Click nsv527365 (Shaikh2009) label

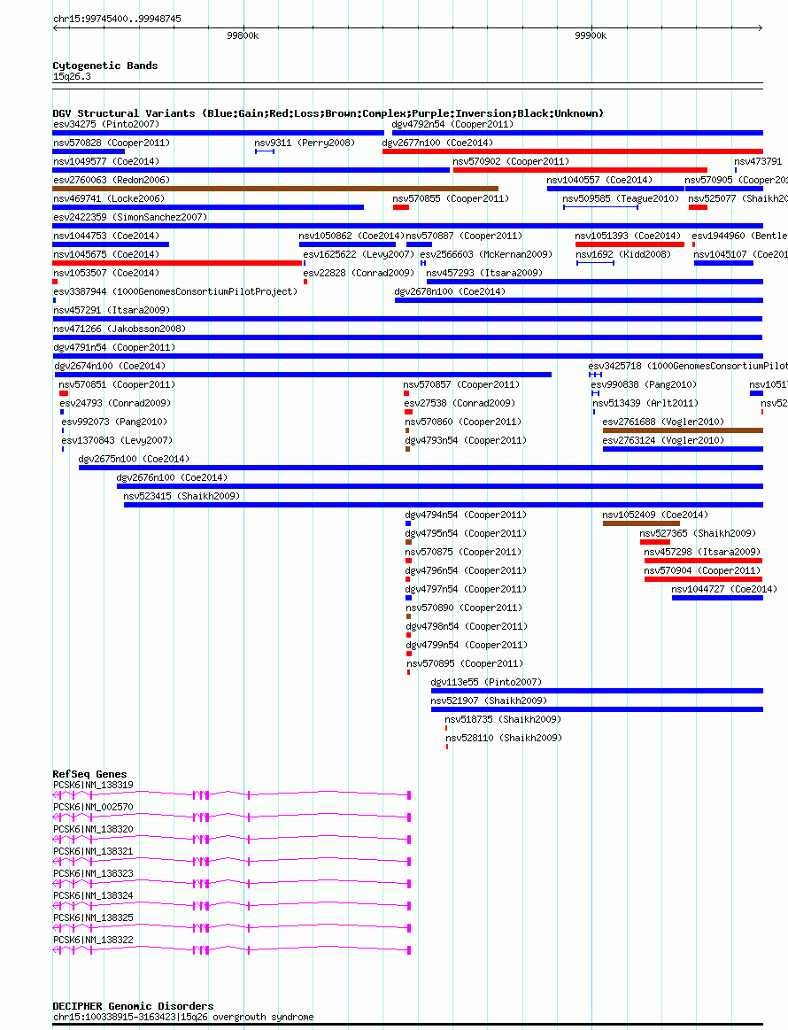[x=698, y=533]
